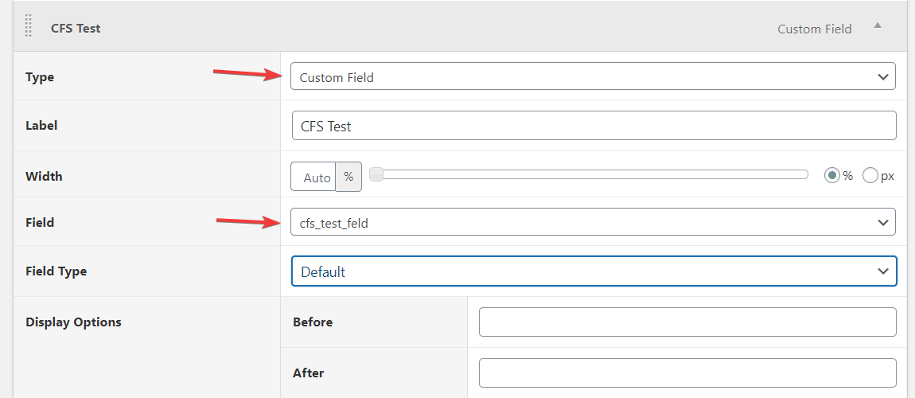
Task: Click the width slider track
Action: tap(590, 174)
